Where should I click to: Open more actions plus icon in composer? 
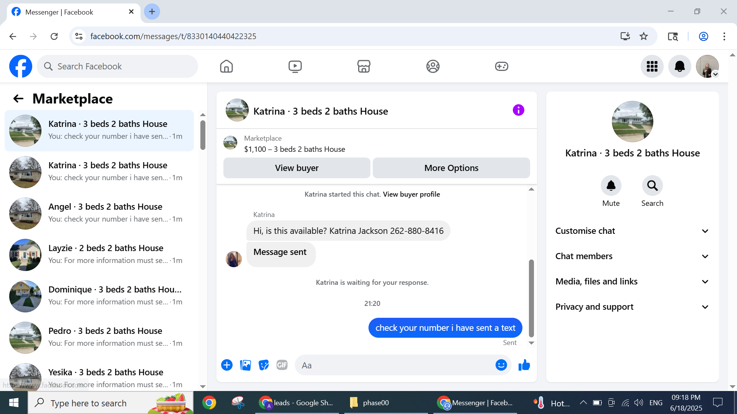click(227, 365)
